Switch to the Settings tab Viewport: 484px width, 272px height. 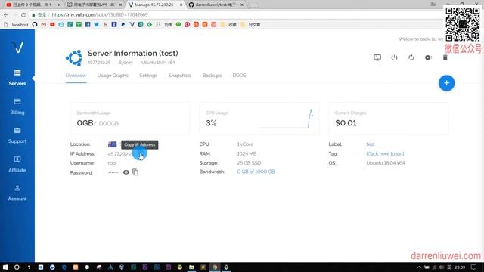(148, 76)
